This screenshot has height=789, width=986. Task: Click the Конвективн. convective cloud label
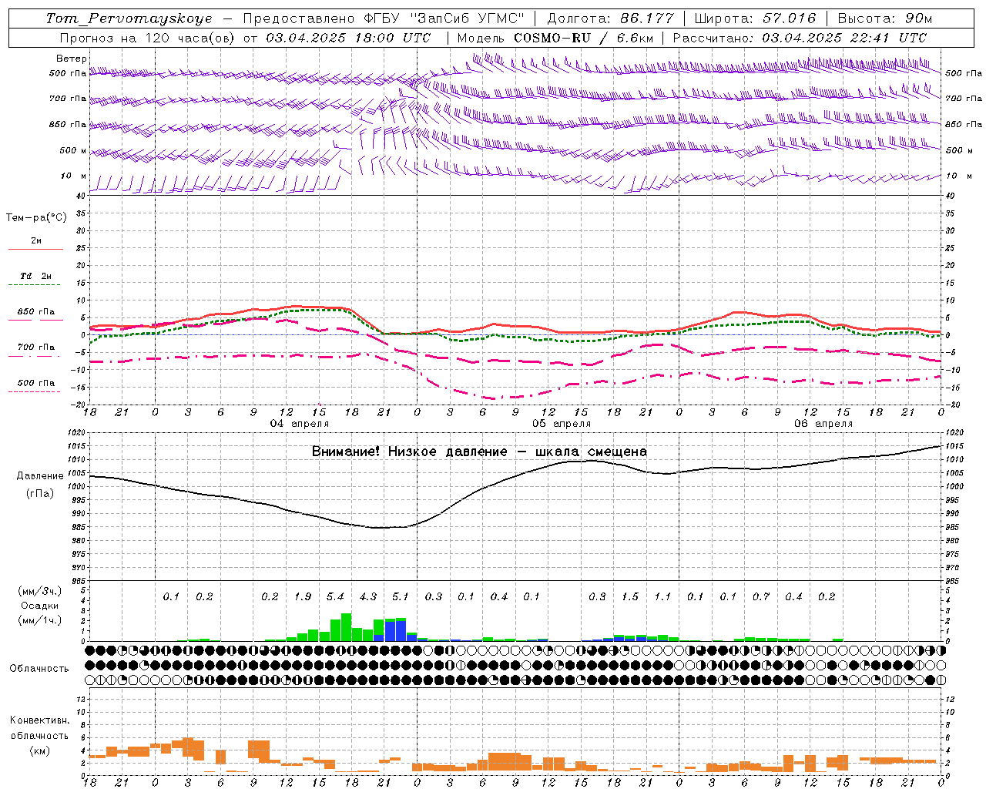(x=39, y=720)
